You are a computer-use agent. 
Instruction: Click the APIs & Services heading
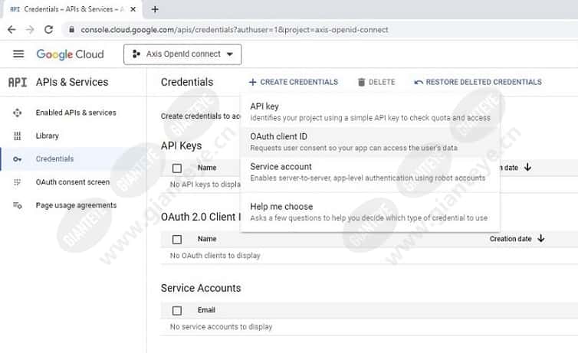(72, 82)
